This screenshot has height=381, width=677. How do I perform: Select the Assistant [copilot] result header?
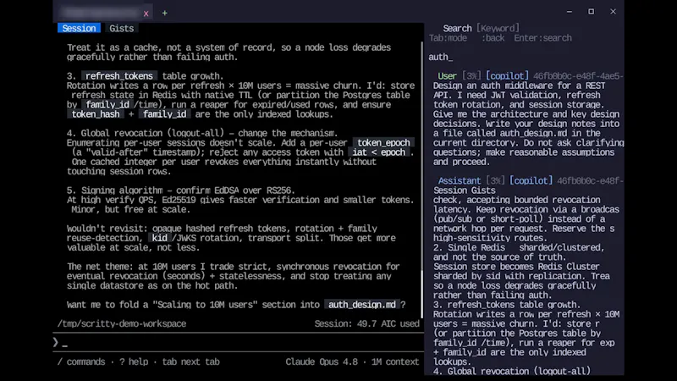(531, 180)
